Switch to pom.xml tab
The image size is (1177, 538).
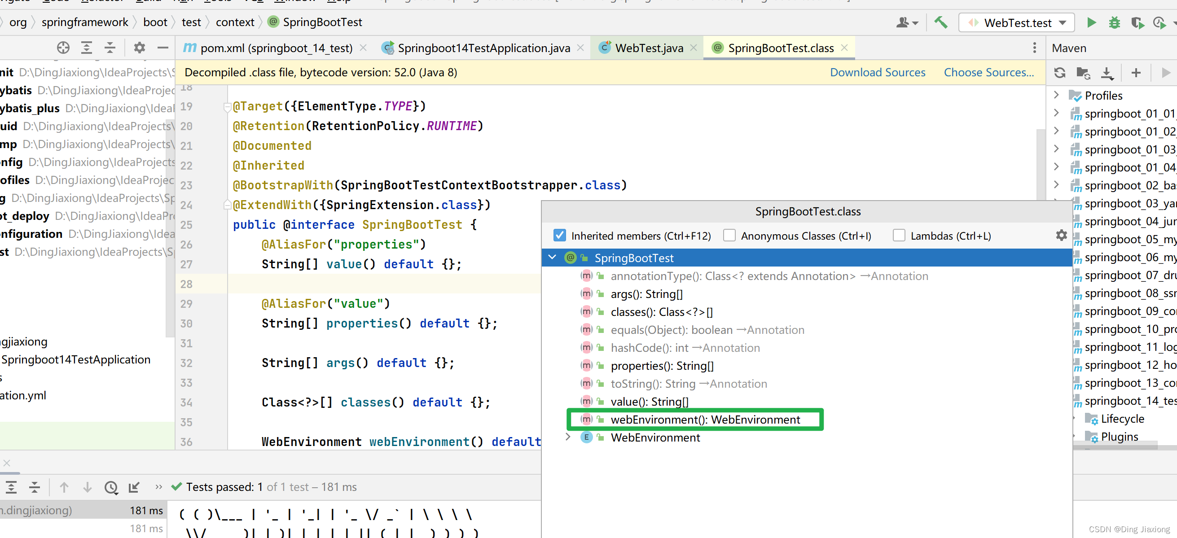(x=276, y=48)
